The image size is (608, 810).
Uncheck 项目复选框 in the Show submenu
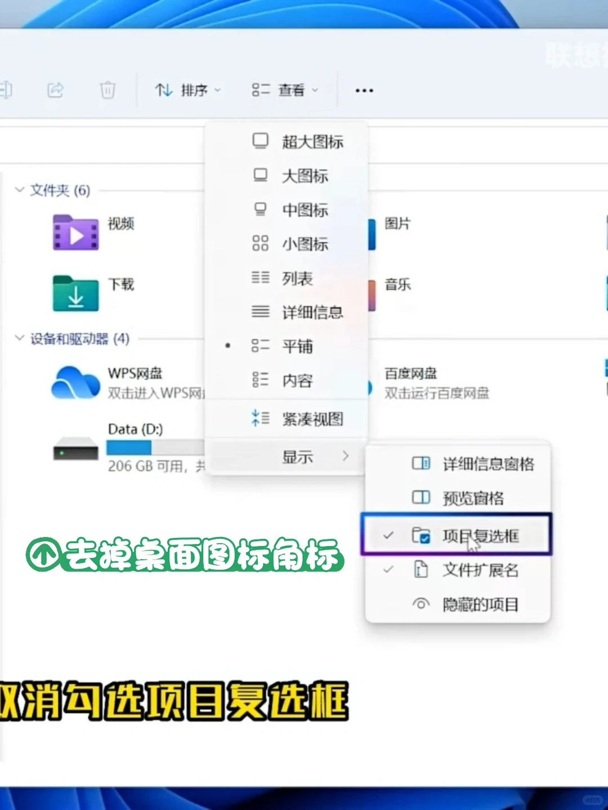point(480,536)
